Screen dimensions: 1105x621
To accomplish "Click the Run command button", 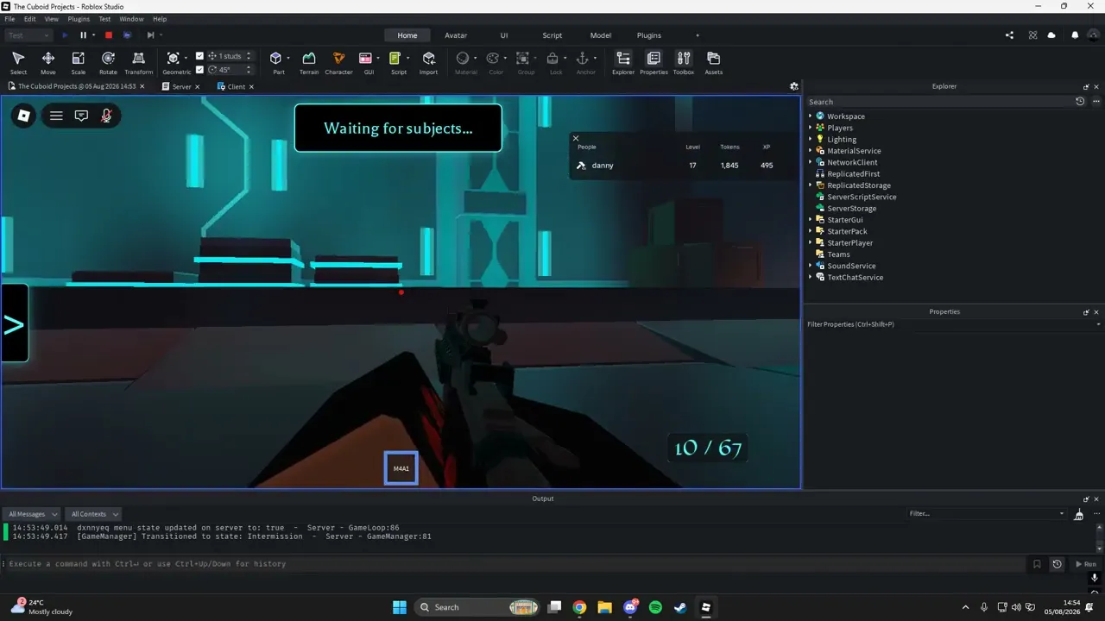I will point(1085,564).
